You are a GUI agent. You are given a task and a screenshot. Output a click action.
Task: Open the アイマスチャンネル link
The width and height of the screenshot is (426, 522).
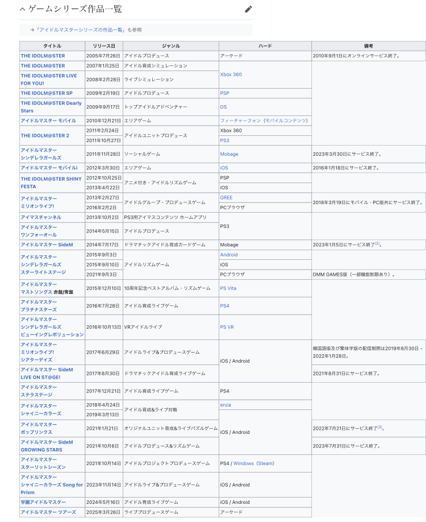(x=41, y=217)
